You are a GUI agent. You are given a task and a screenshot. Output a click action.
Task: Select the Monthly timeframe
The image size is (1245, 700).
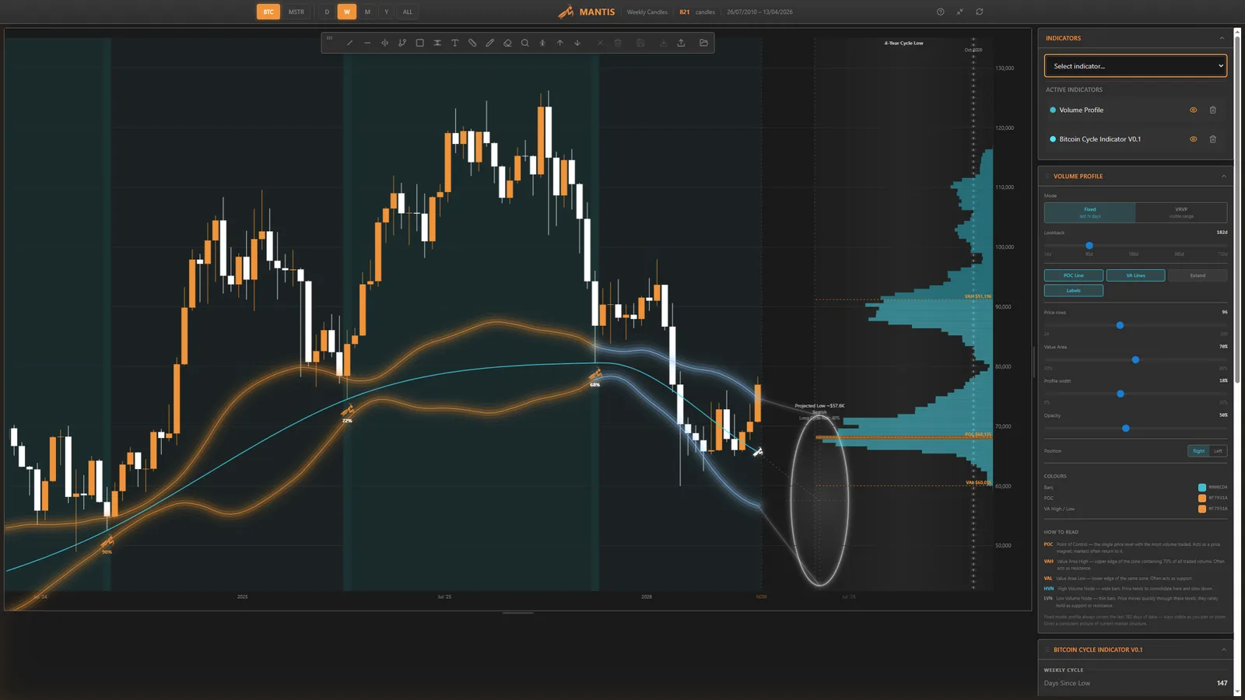366,12
